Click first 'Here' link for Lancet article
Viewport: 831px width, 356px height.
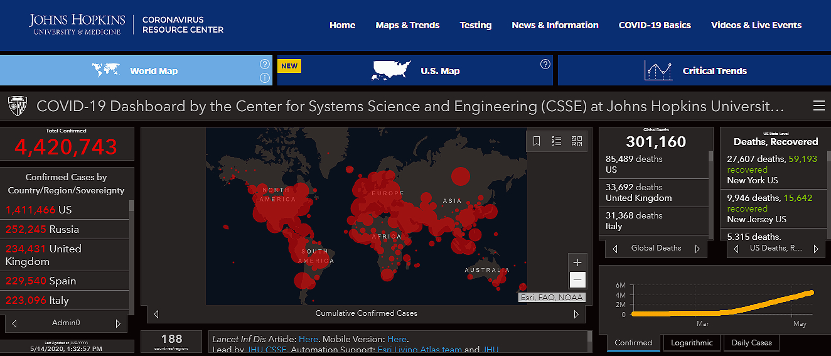tap(308, 339)
